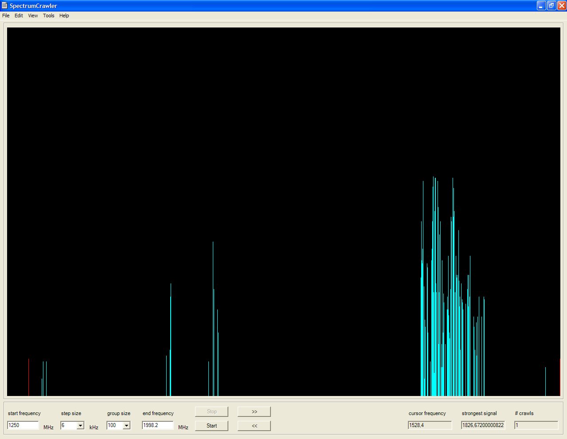The height and width of the screenshot is (439, 567).
Task: Open the View menu
Action: (x=33, y=16)
